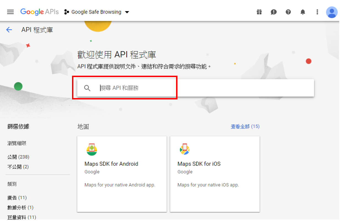Open the help question mark icon
The image size is (340, 221).
pyautogui.click(x=288, y=12)
